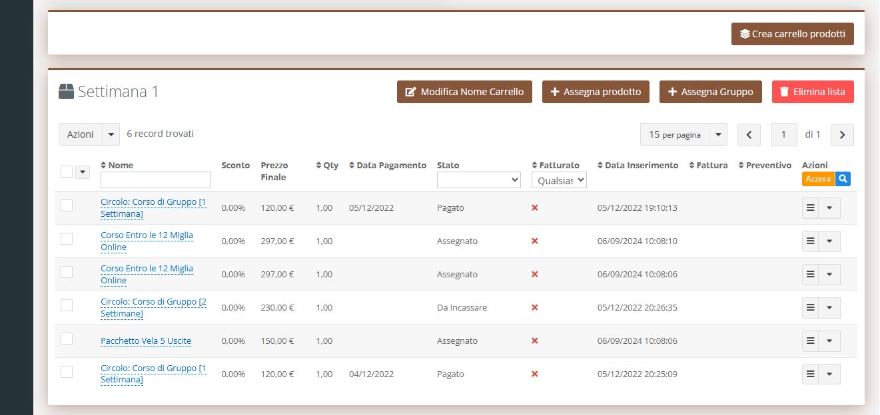Open Pacchetto Vela 5 Uscite link
This screenshot has height=415, width=880.
(146, 341)
